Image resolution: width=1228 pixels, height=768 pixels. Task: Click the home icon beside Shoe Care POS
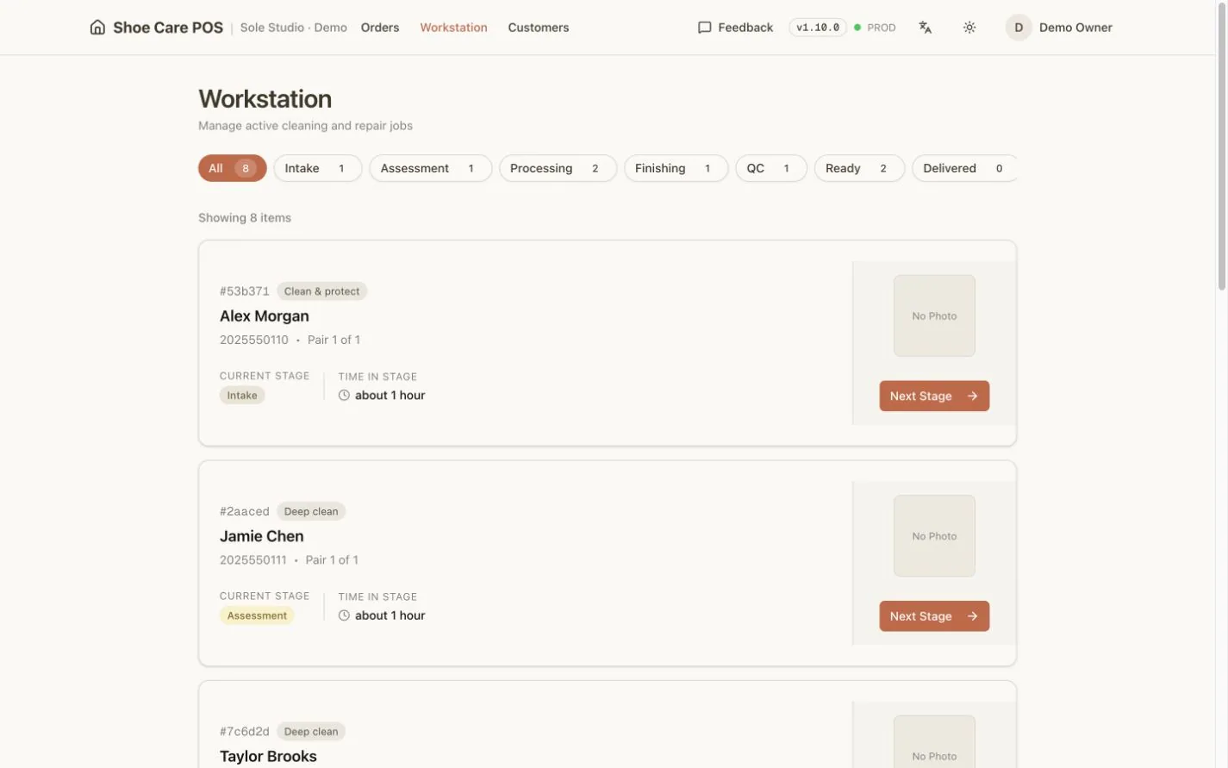[x=97, y=28]
